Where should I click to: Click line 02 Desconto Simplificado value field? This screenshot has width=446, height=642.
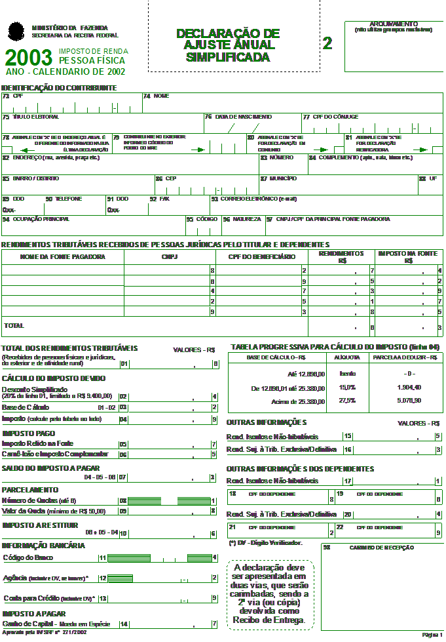tap(170, 397)
